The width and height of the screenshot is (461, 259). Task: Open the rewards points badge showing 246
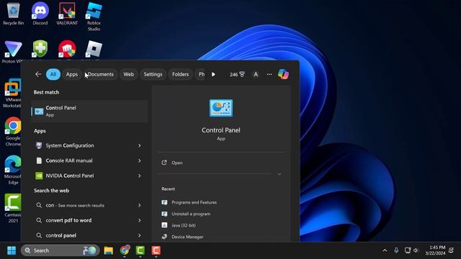coord(237,74)
